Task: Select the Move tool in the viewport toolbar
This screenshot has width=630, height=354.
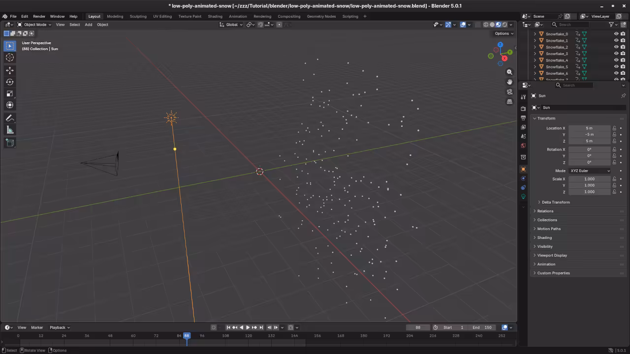Action: click(10, 70)
